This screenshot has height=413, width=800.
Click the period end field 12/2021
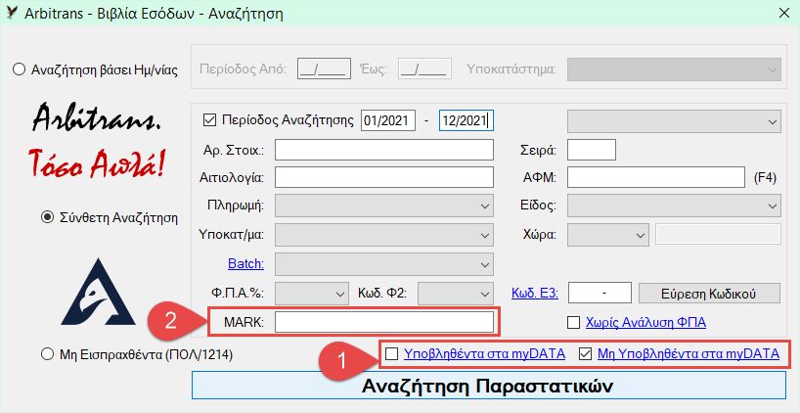pyautogui.click(x=467, y=120)
